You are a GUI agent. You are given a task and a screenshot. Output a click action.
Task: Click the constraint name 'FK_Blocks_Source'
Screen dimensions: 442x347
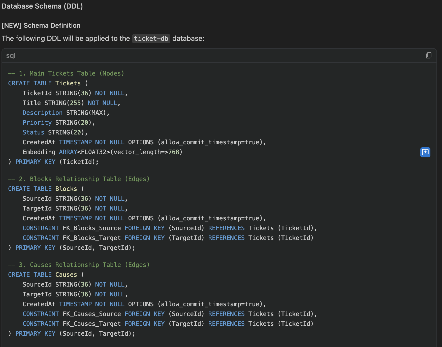[x=92, y=228]
